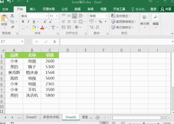This screenshot has height=124, width=174.
Task: Click the 共享 Share button
Action: [x=166, y=9]
